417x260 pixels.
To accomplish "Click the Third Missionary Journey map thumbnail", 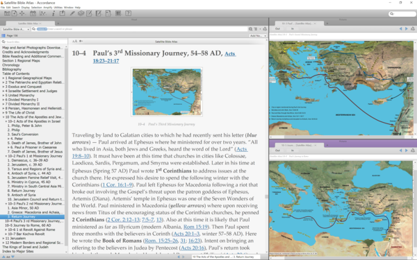I will tap(167, 92).
